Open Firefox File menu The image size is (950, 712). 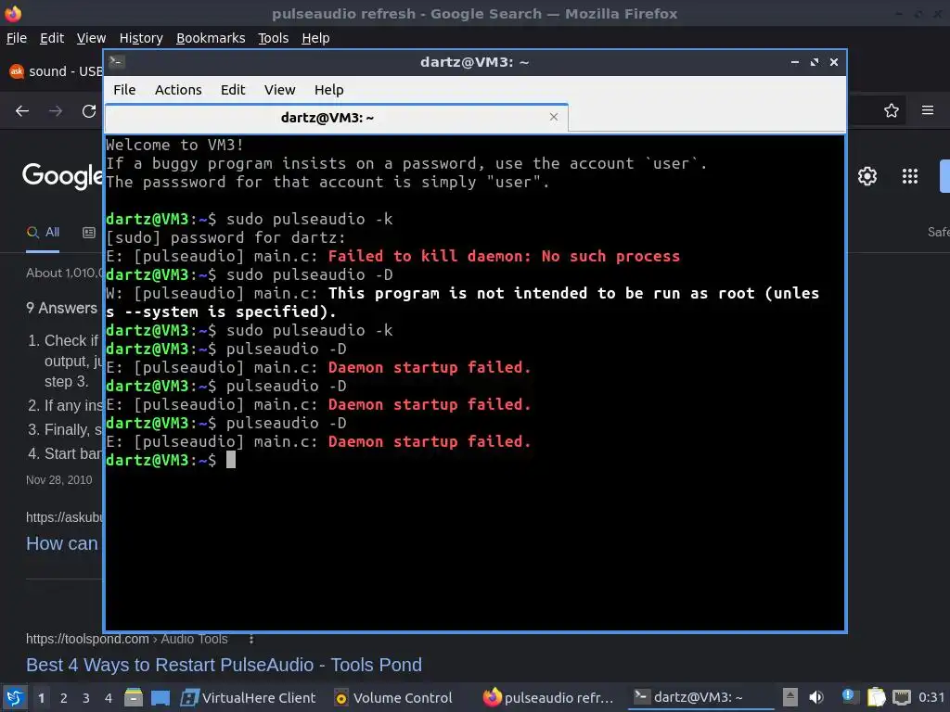point(17,38)
